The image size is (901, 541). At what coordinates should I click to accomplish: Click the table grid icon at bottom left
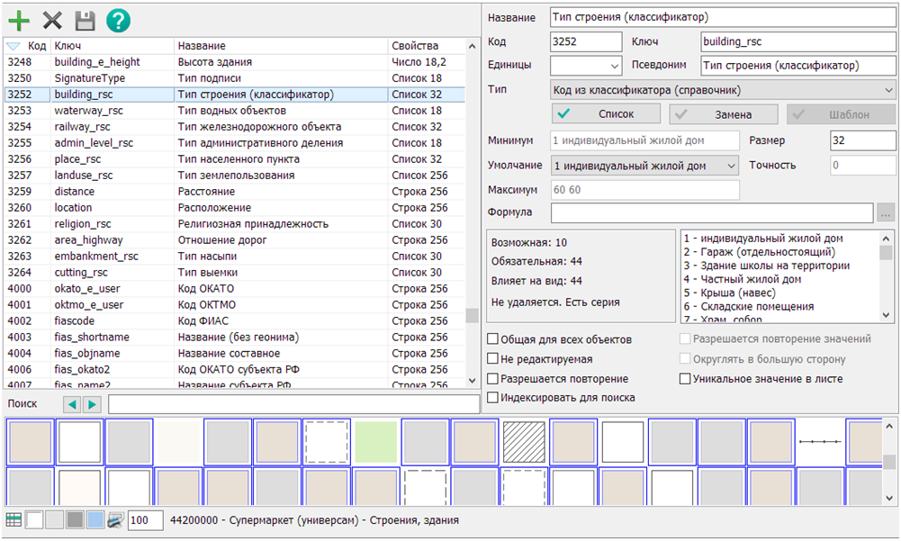pyautogui.click(x=14, y=519)
